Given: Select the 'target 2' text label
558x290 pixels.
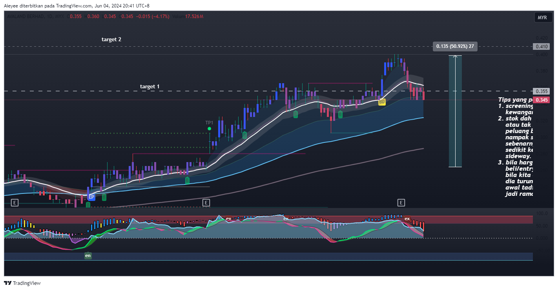Looking at the screenshot, I should click(x=111, y=39).
